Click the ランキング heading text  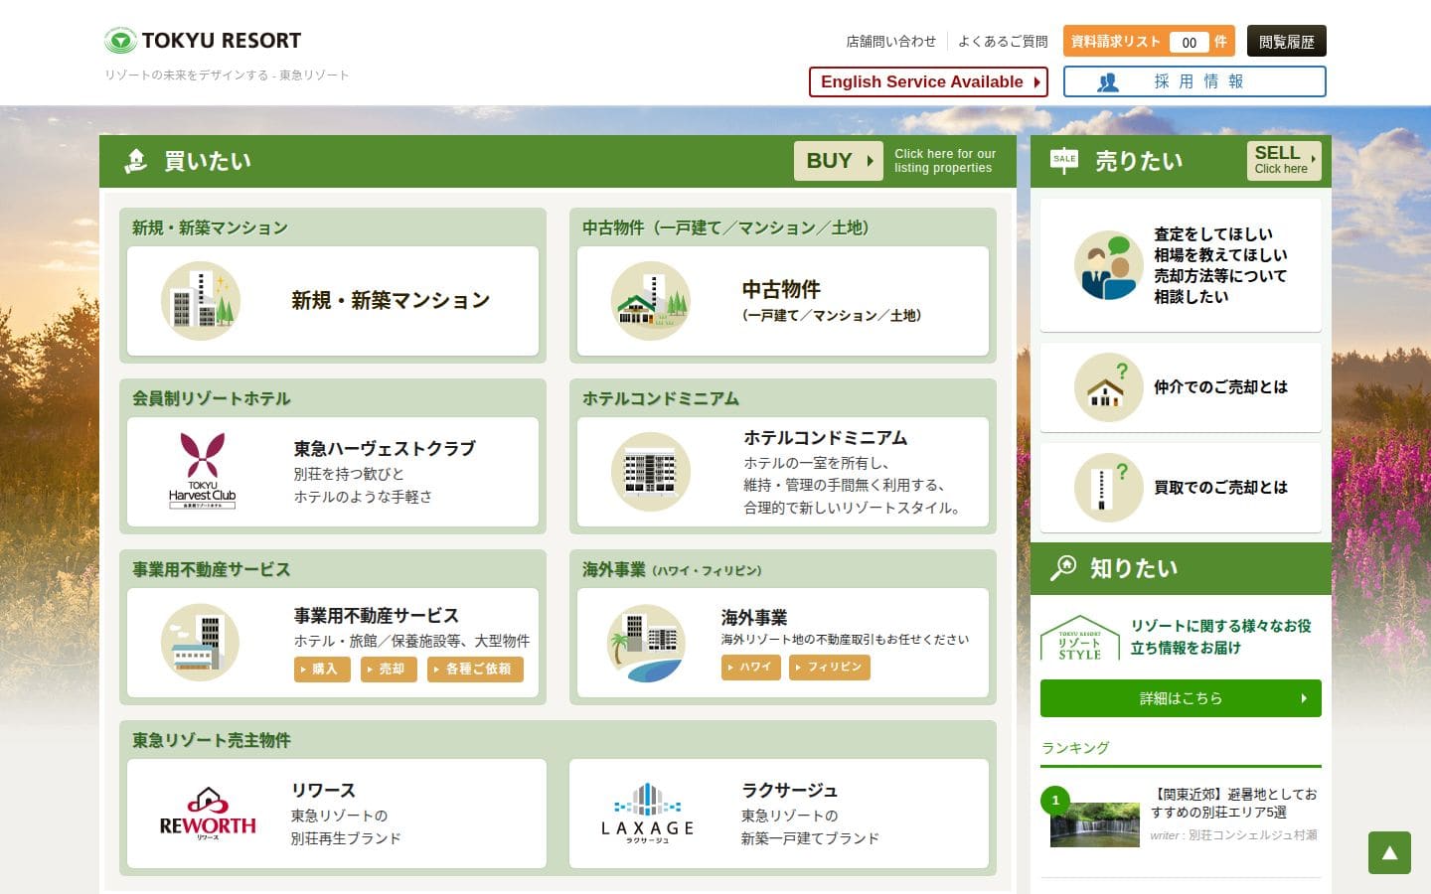pyautogui.click(x=1075, y=748)
